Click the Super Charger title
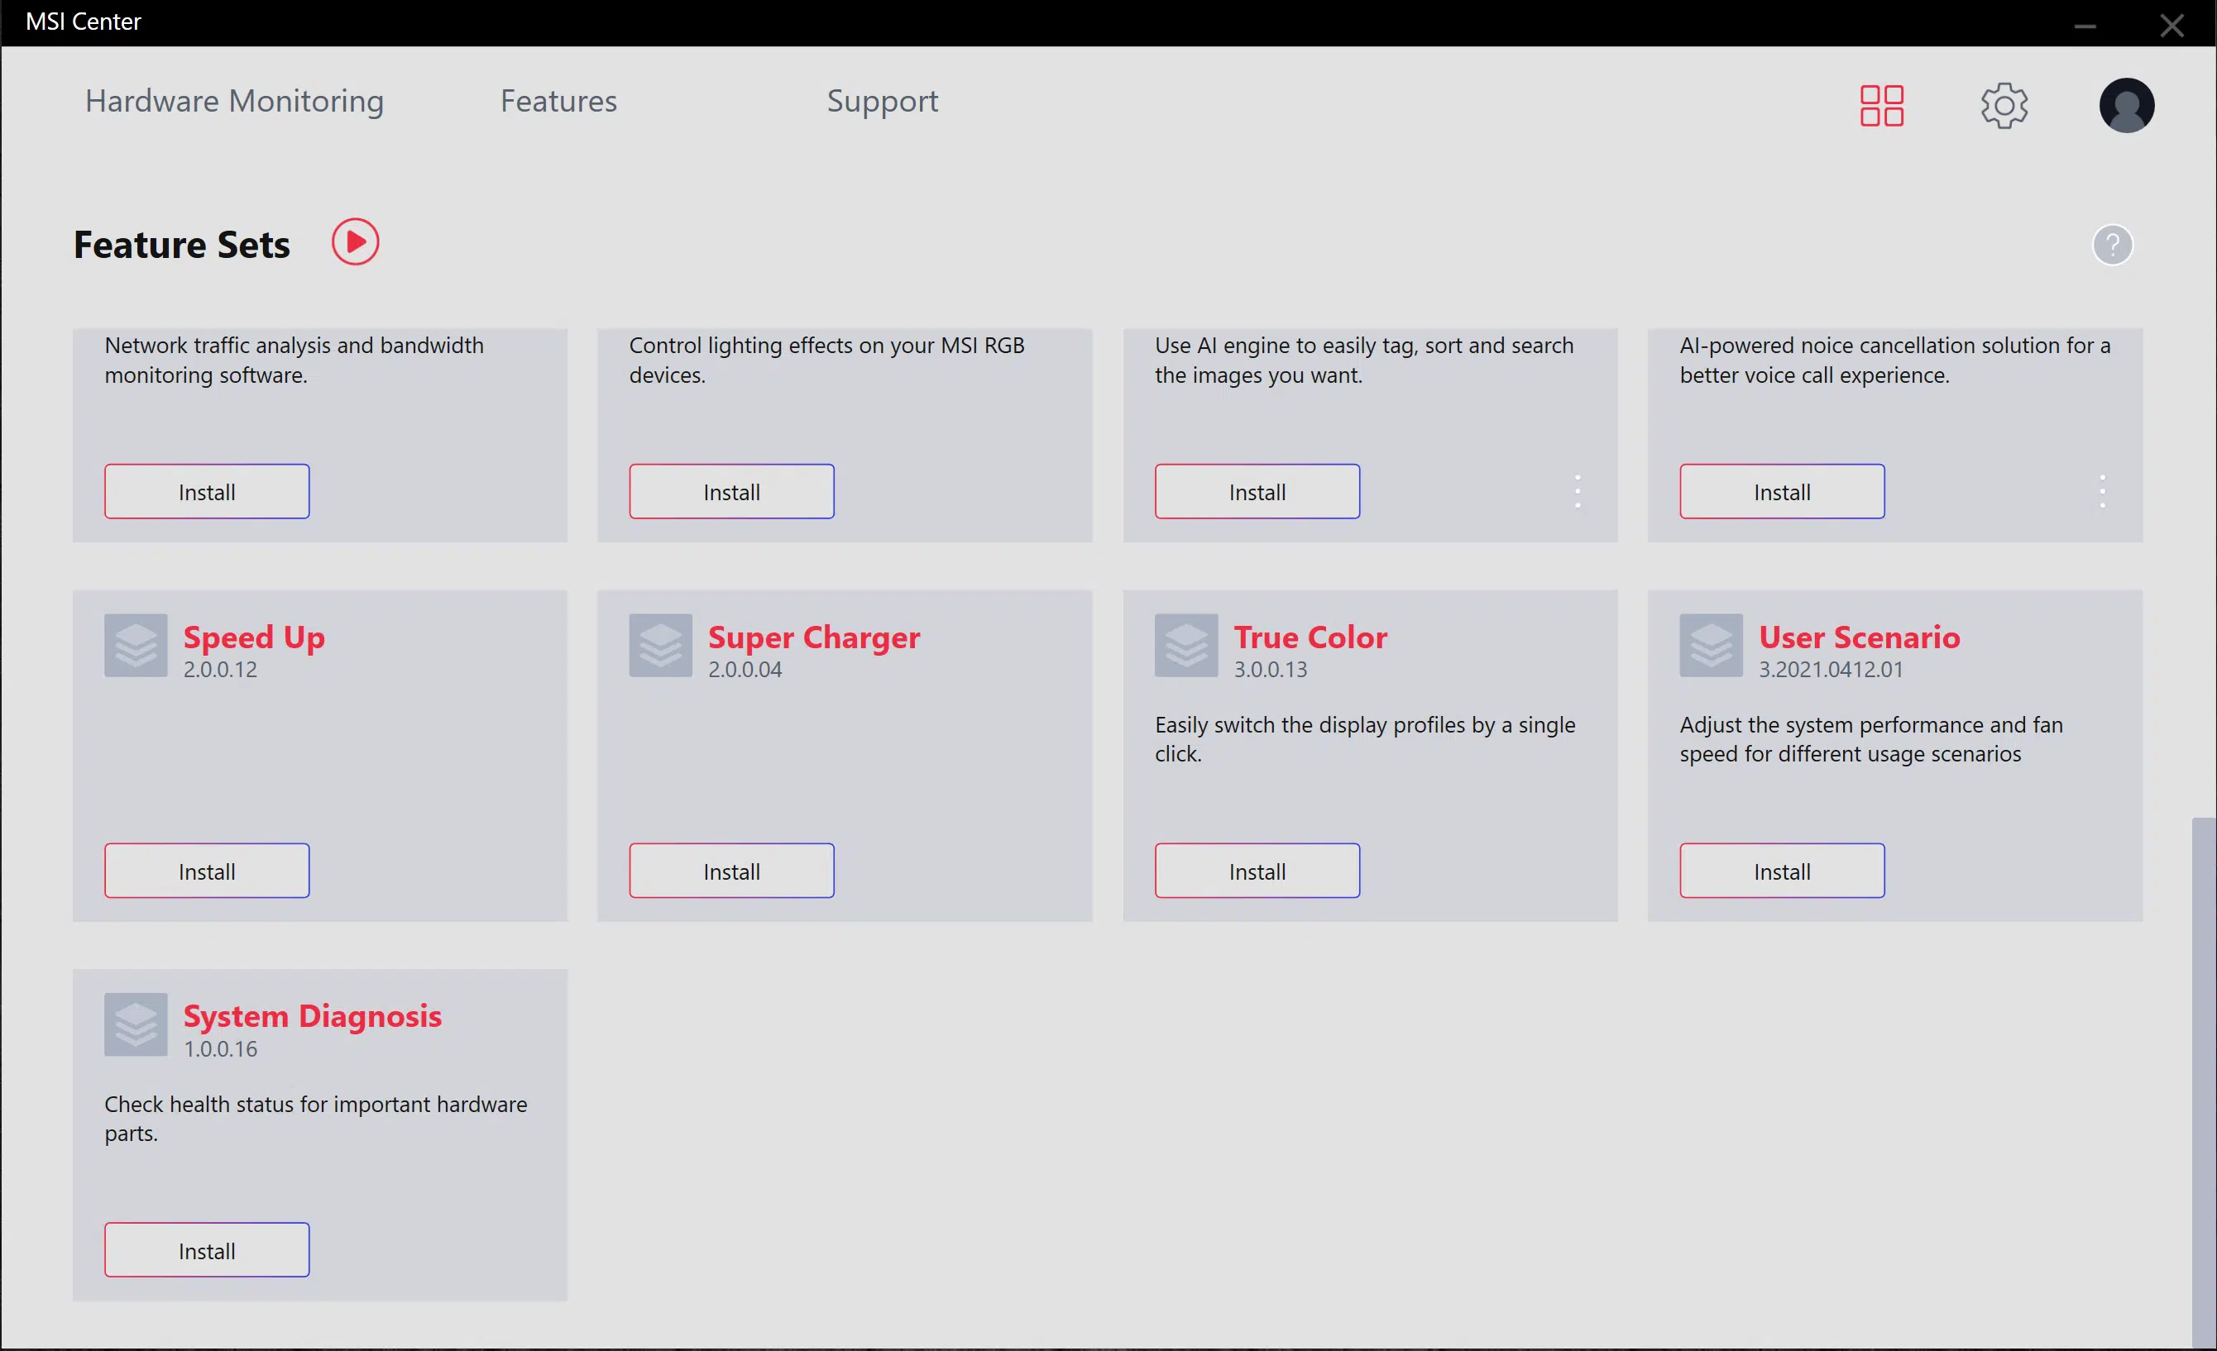 point(813,637)
